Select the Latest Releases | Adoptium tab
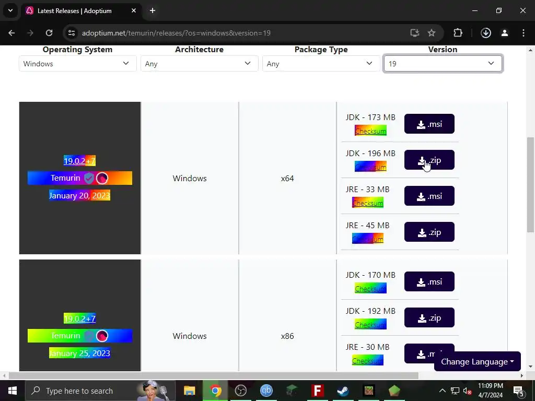This screenshot has width=535, height=401. [82, 10]
